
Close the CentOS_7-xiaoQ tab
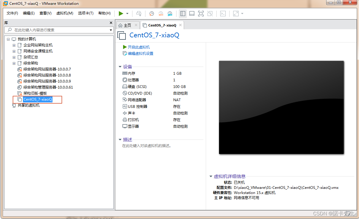tap(180, 25)
